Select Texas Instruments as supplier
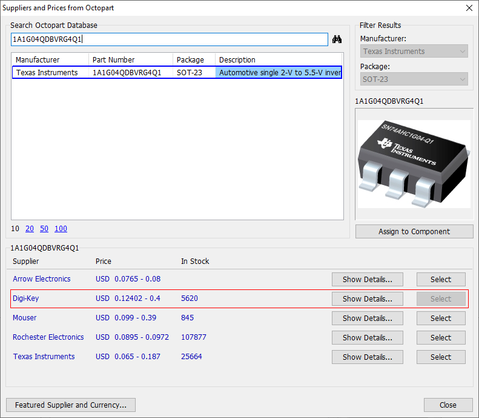Image resolution: width=479 pixels, height=418 pixels. (441, 357)
